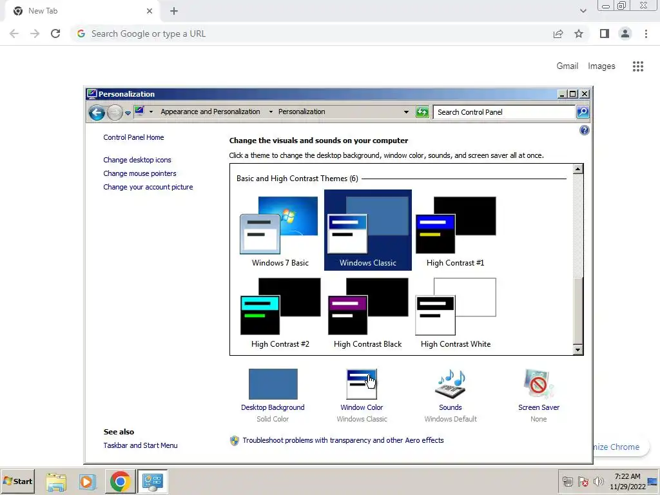Click the Window Color link text

click(x=362, y=407)
